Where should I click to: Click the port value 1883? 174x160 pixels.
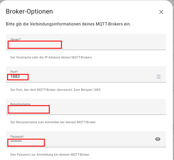[x=15, y=77]
